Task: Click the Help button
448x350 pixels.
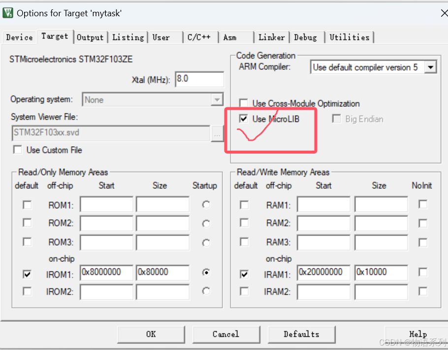Action: (417, 334)
